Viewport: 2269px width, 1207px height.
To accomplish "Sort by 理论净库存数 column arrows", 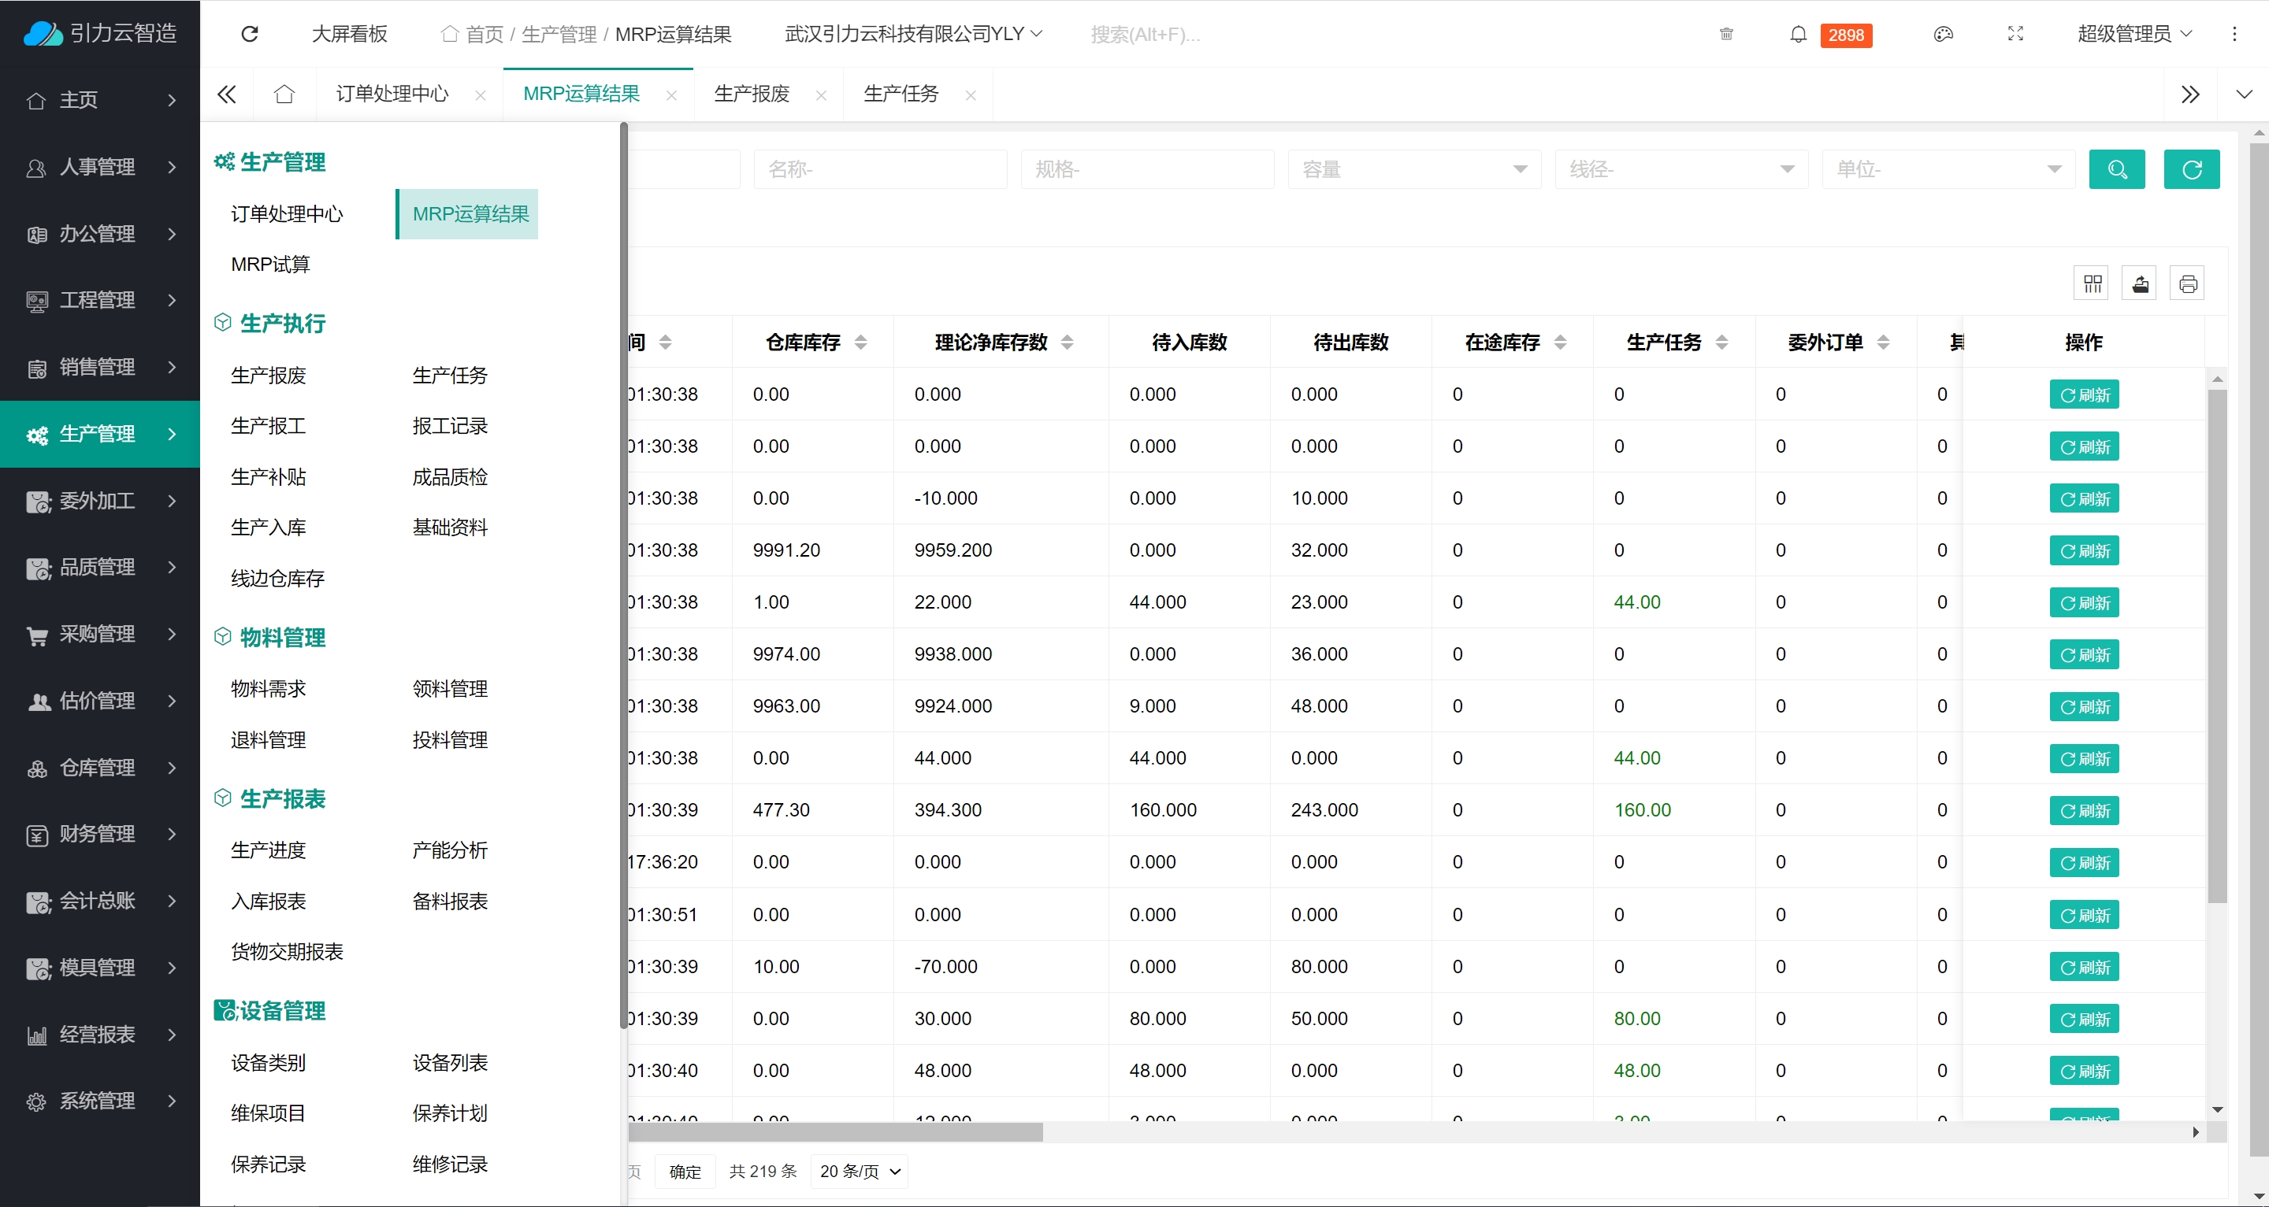I will click(x=1067, y=342).
